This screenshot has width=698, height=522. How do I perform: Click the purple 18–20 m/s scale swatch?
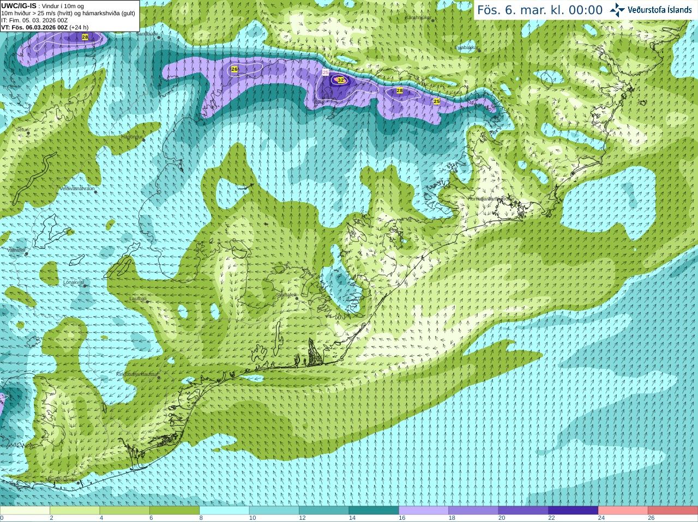(x=474, y=511)
